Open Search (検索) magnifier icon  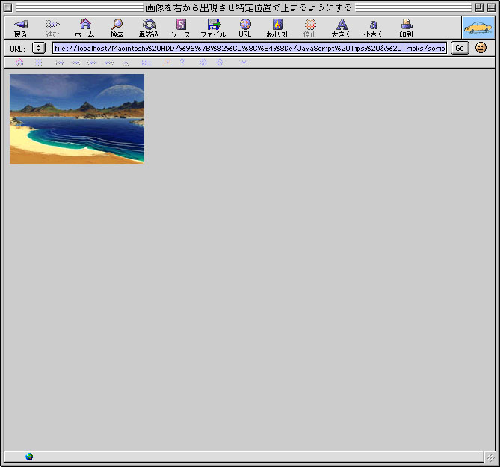pos(117,24)
